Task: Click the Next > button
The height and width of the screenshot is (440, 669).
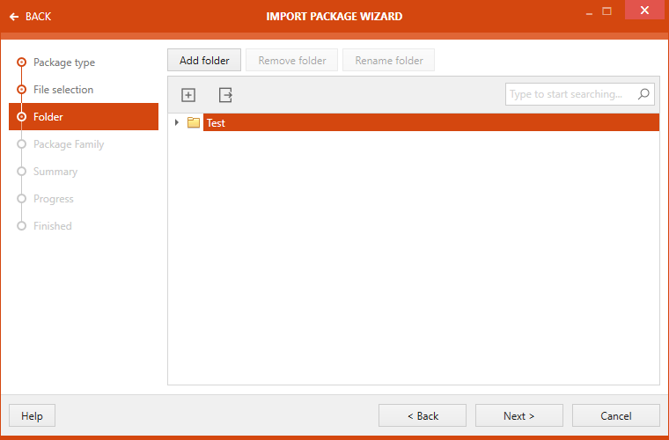Action: pyautogui.click(x=518, y=415)
